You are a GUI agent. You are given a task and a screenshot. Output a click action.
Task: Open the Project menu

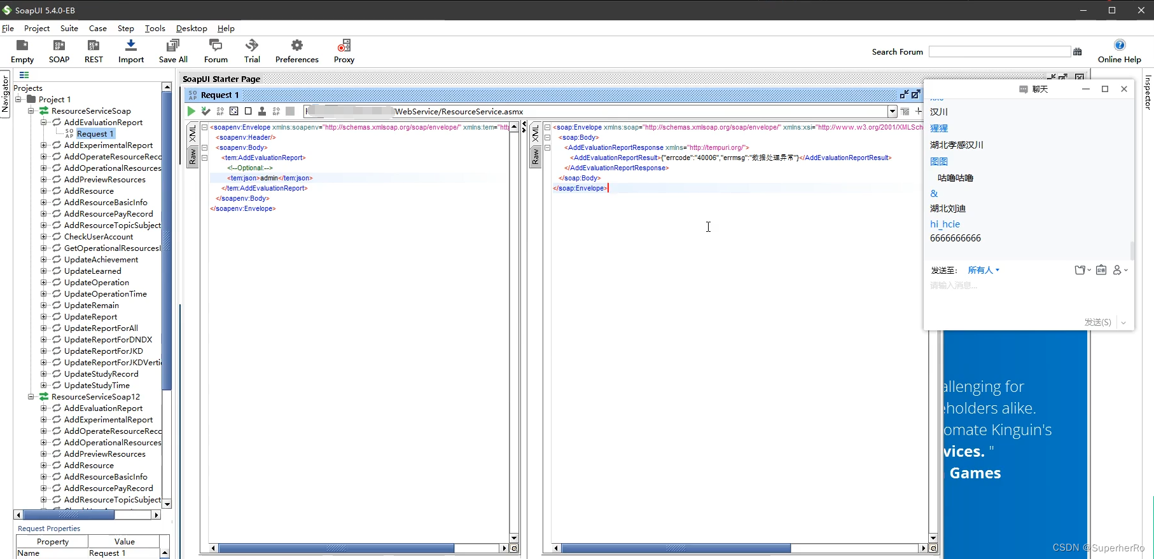37,29
